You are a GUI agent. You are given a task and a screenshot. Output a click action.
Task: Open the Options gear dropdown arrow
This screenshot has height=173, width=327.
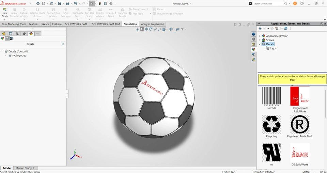[115, 3]
